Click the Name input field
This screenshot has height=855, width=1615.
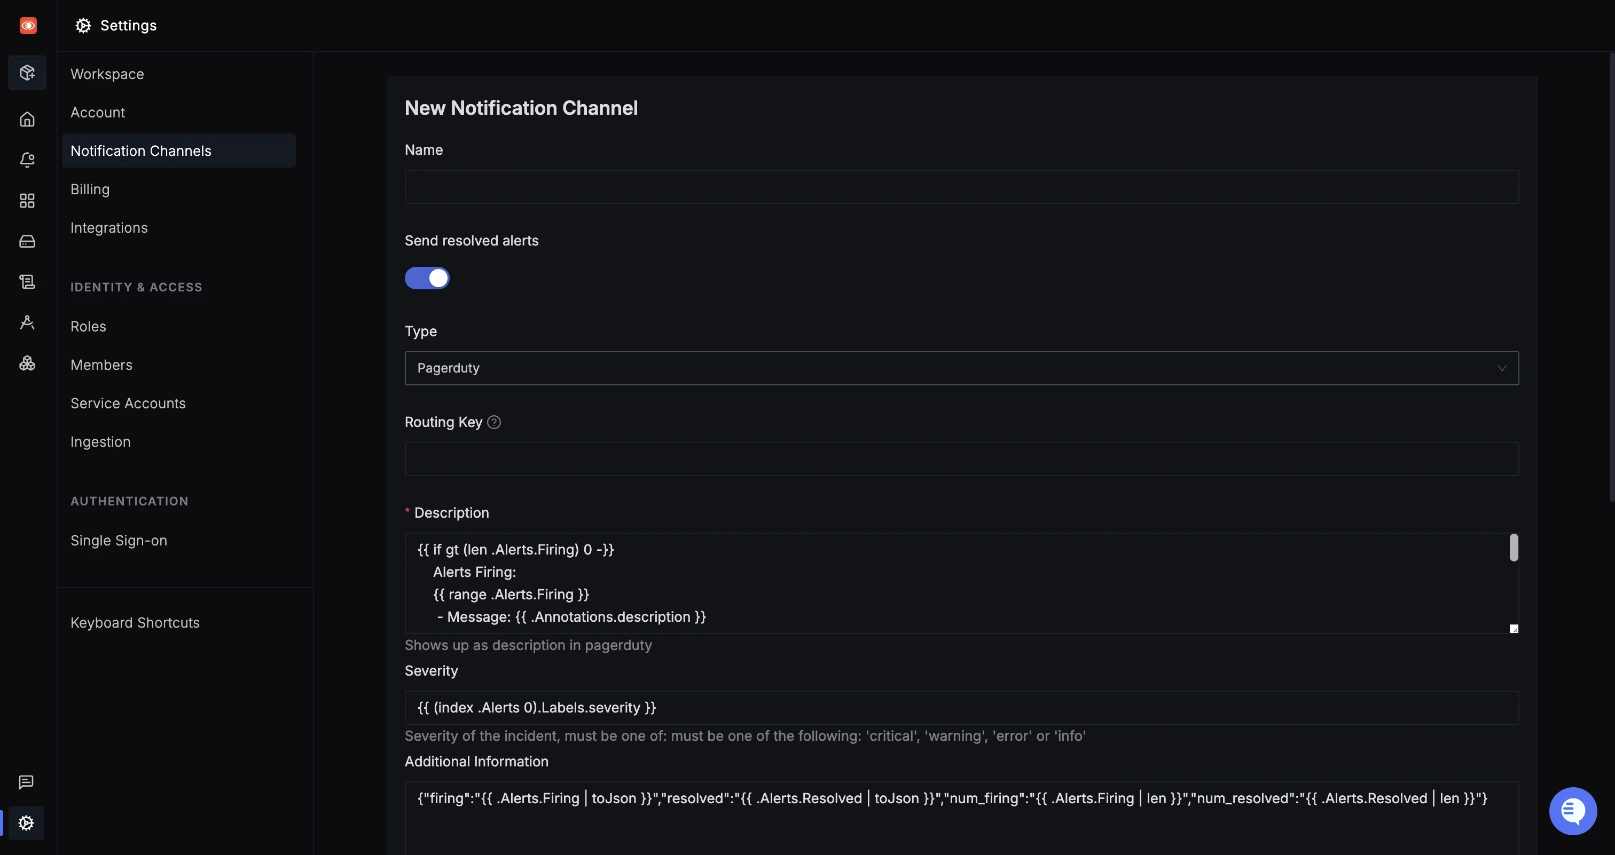pyautogui.click(x=961, y=187)
